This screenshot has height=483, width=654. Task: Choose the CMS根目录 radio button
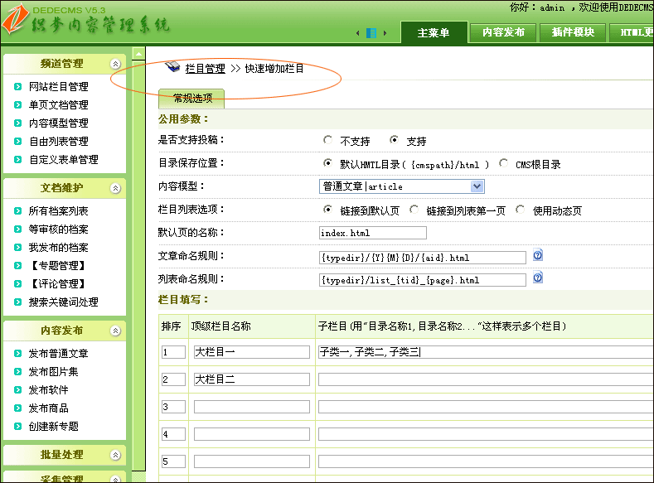point(504,164)
